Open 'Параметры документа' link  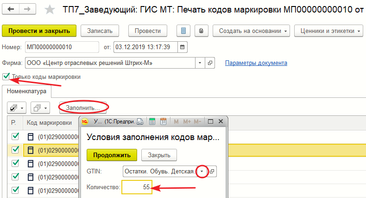click(x=256, y=63)
